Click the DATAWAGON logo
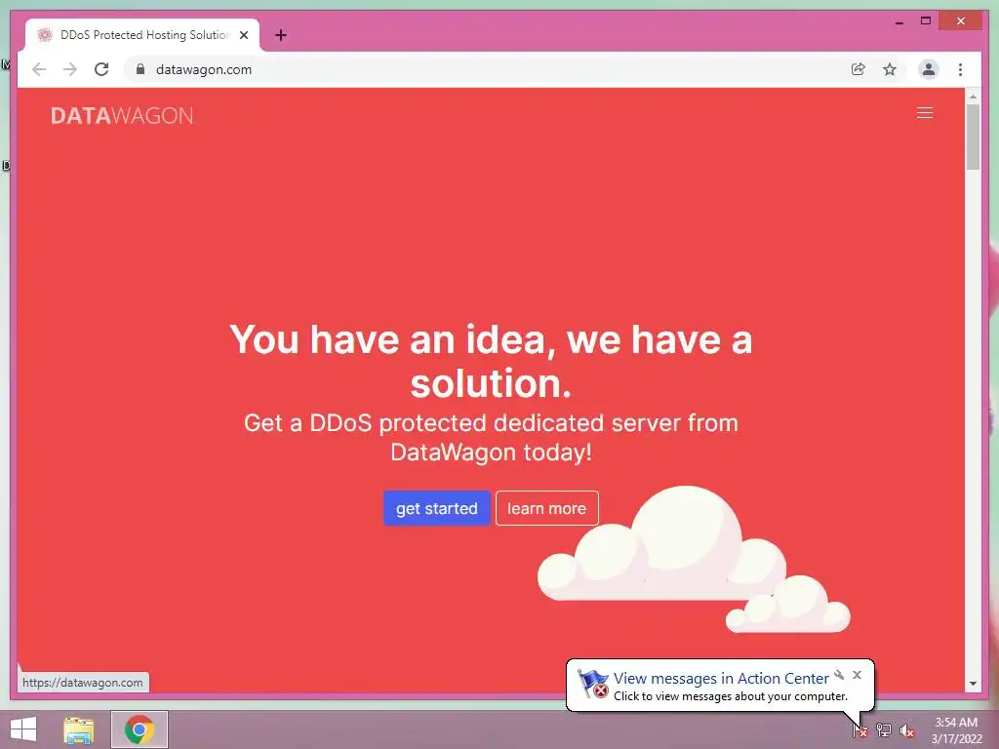This screenshot has height=749, width=999. coord(122,116)
